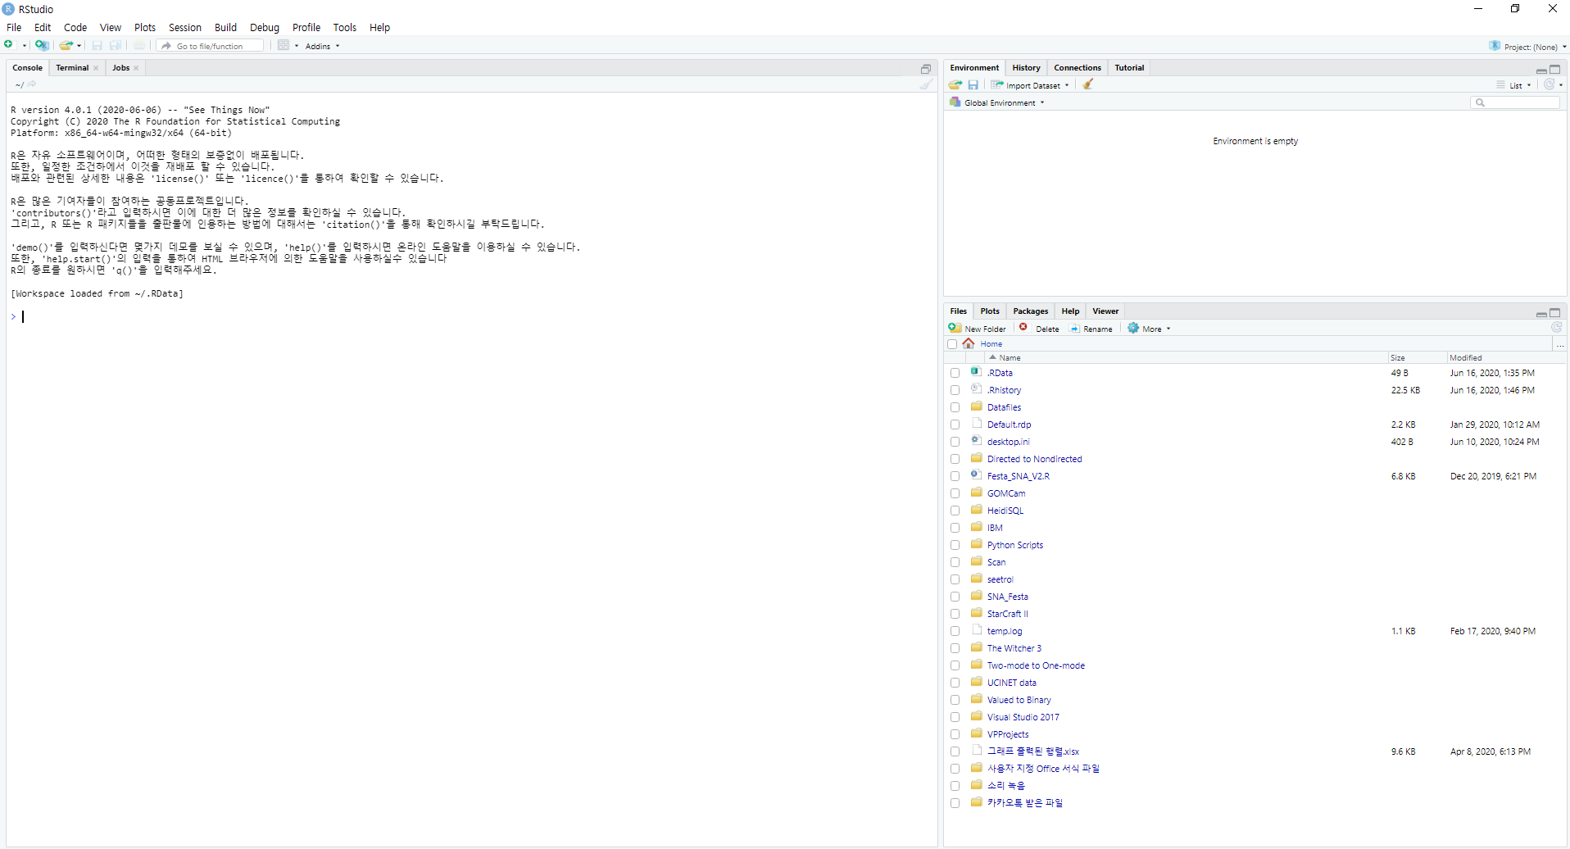
Task: Click the Clear console broom icon
Action: tap(926, 84)
